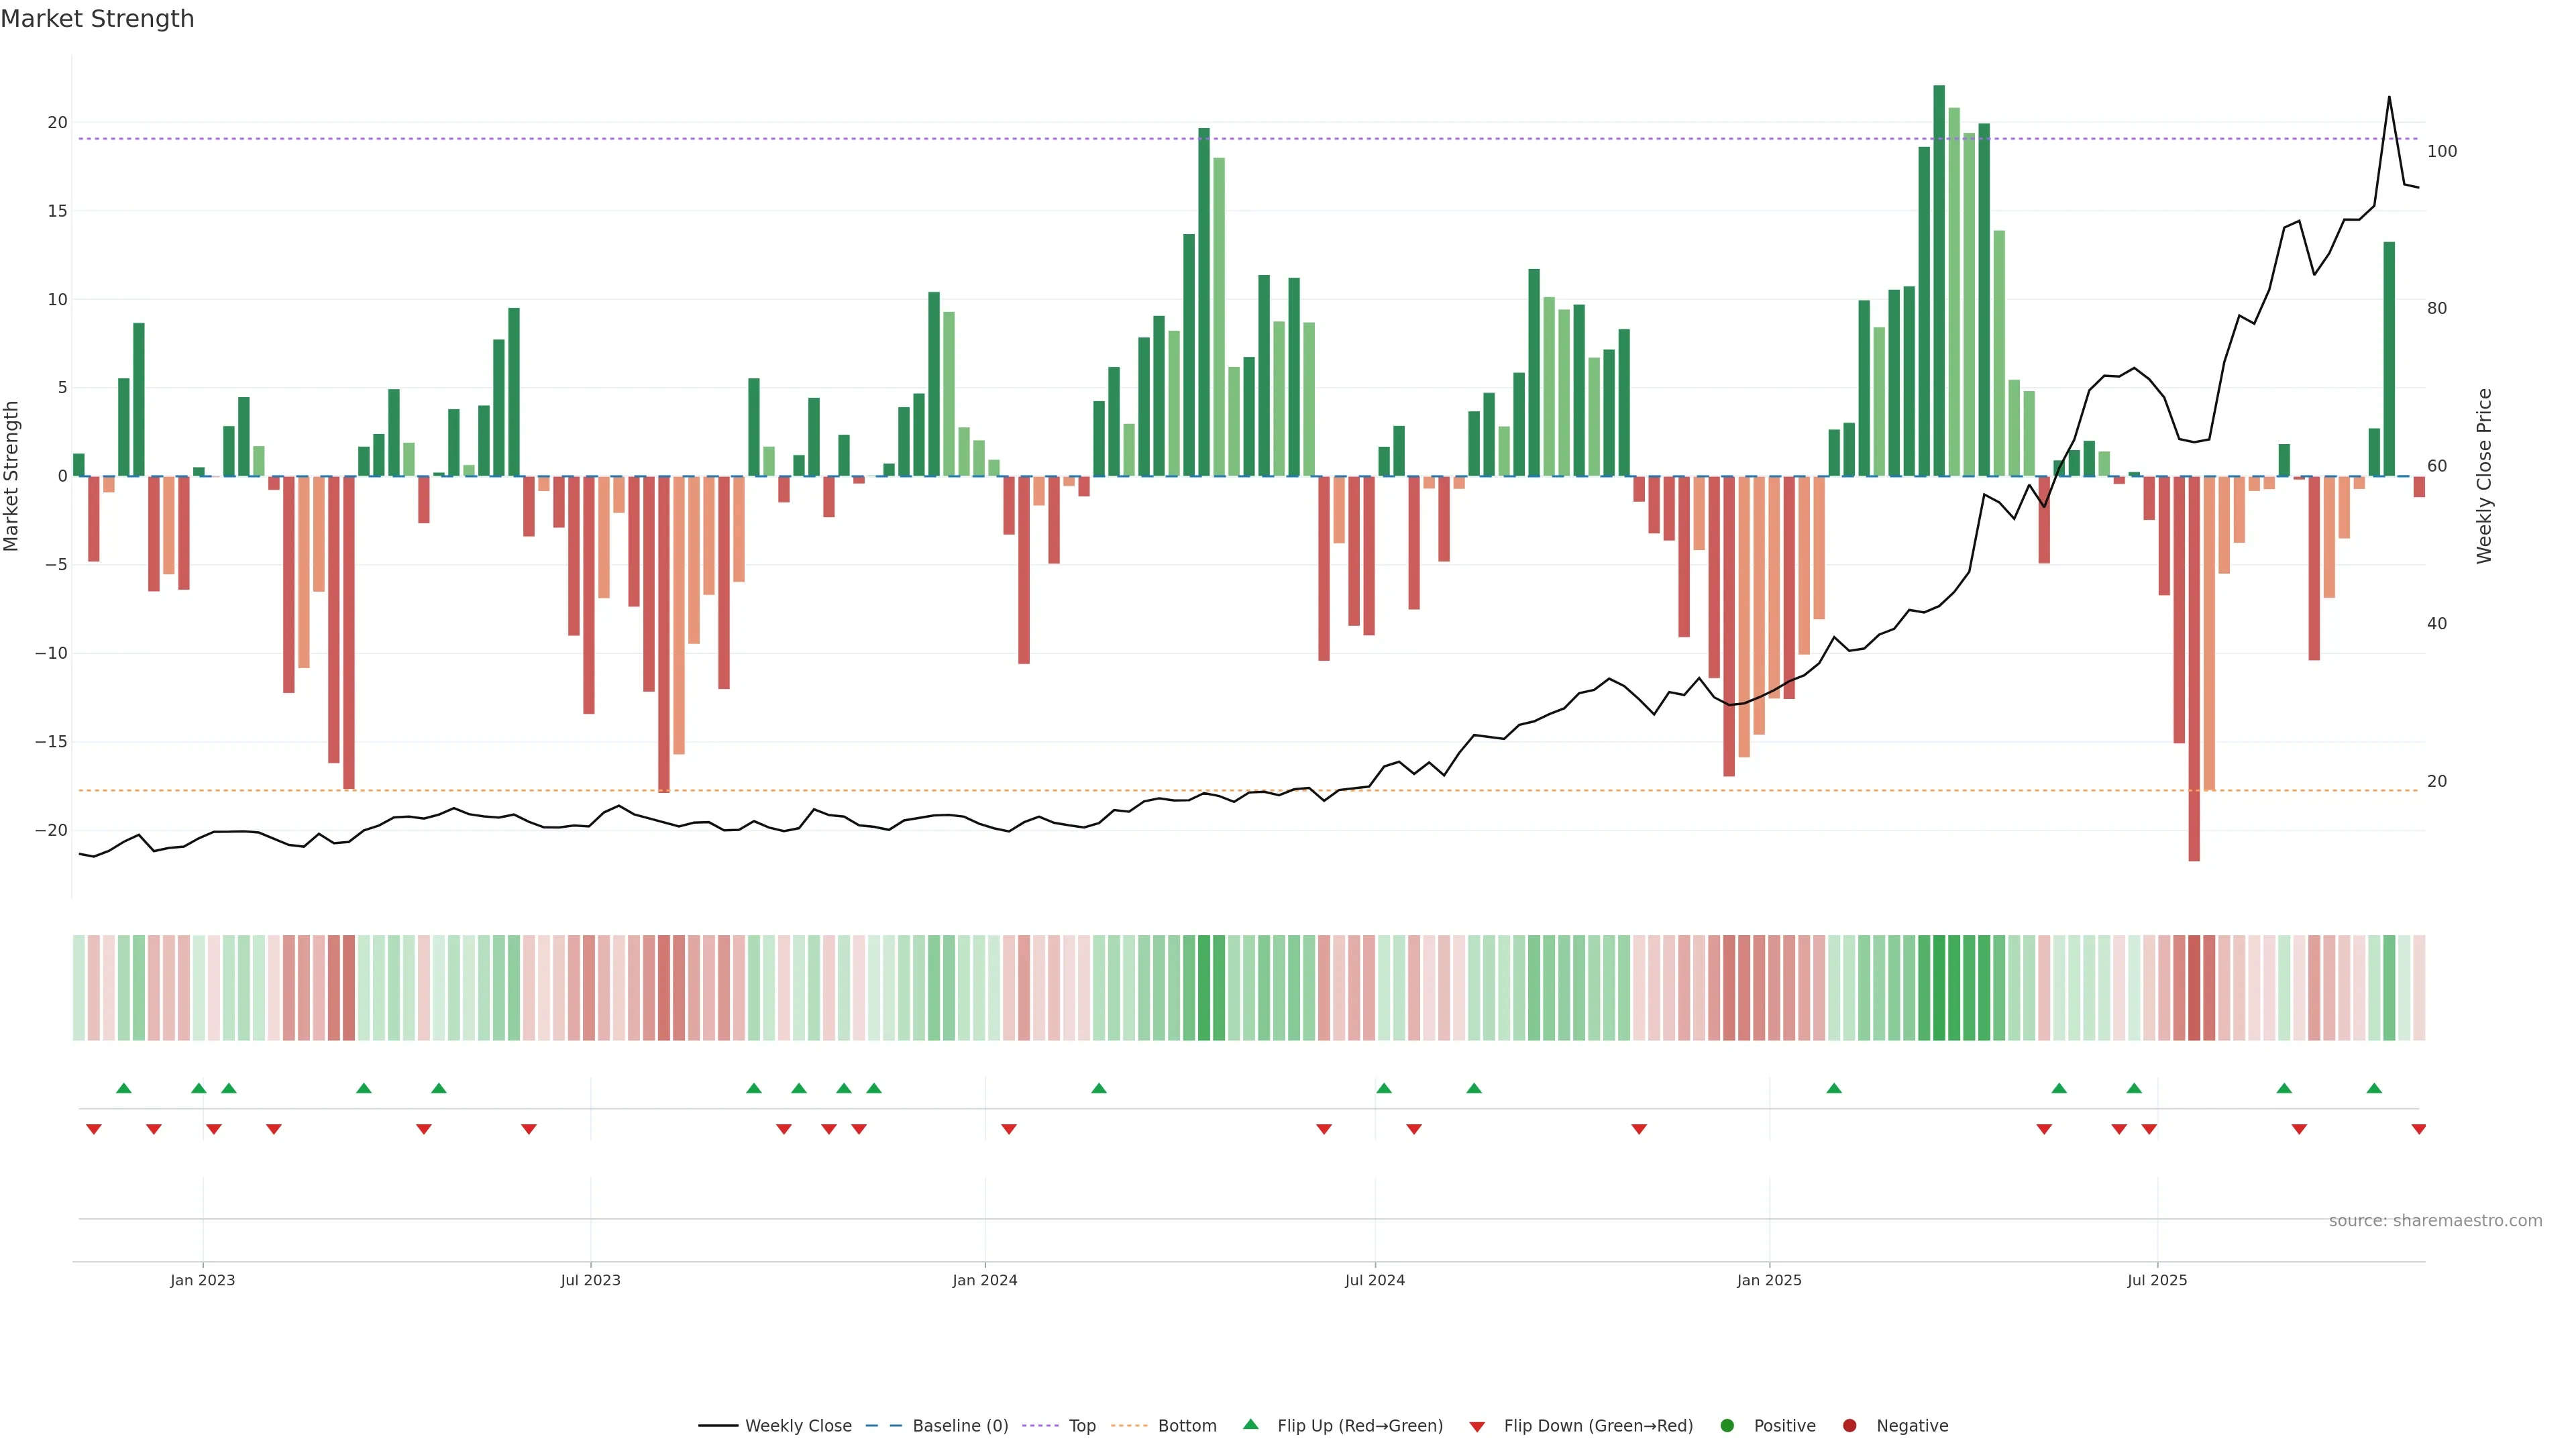Click the first green flip-up triangle marker

[124, 1088]
